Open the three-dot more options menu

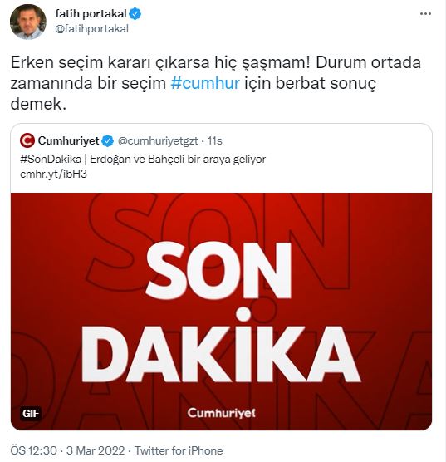click(x=425, y=14)
